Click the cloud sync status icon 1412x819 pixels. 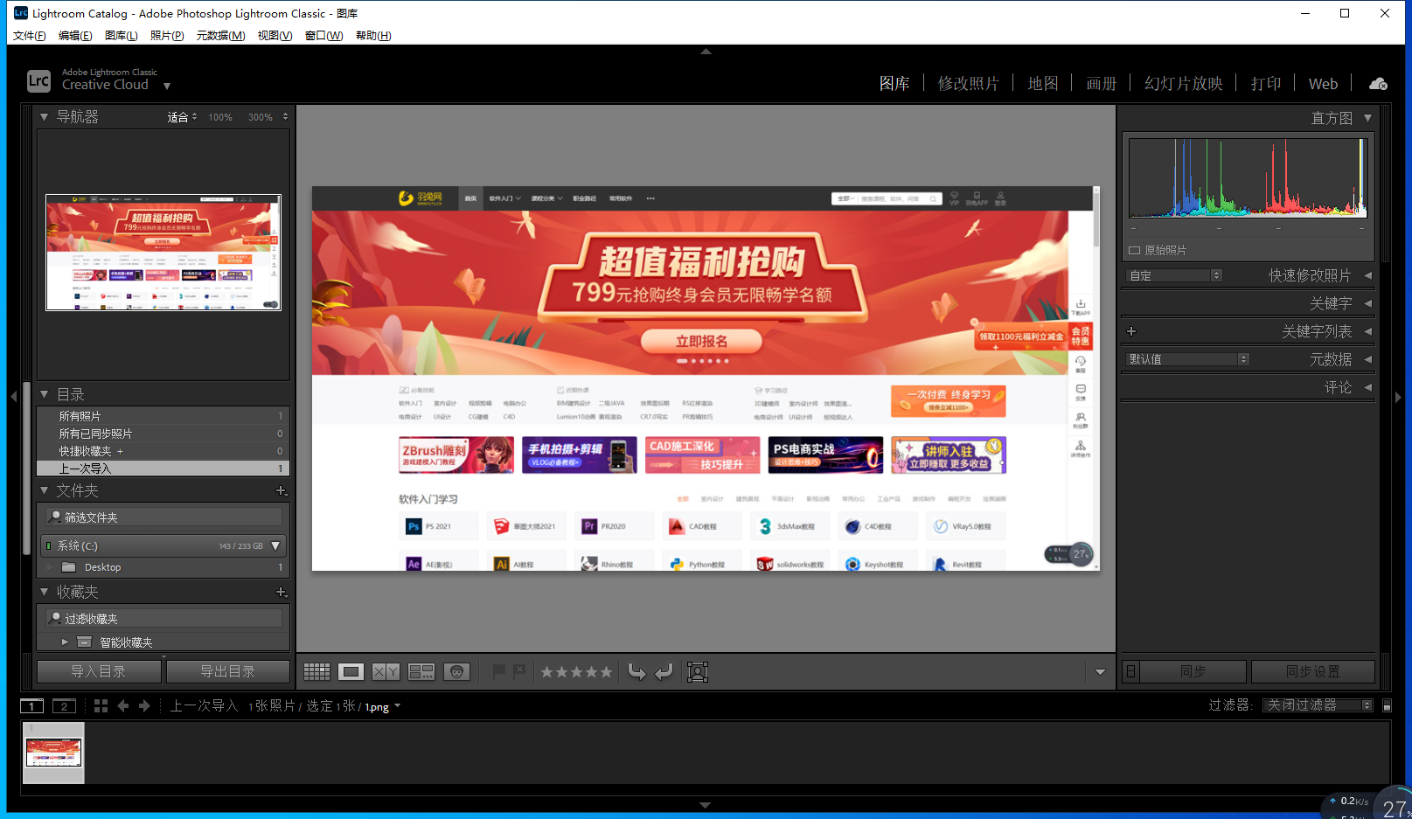point(1378,84)
